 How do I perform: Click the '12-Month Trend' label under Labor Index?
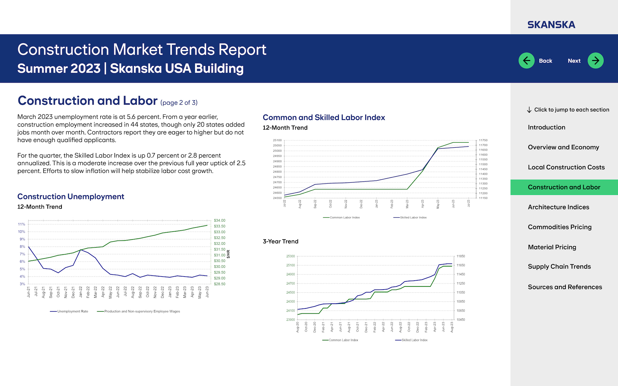click(285, 128)
